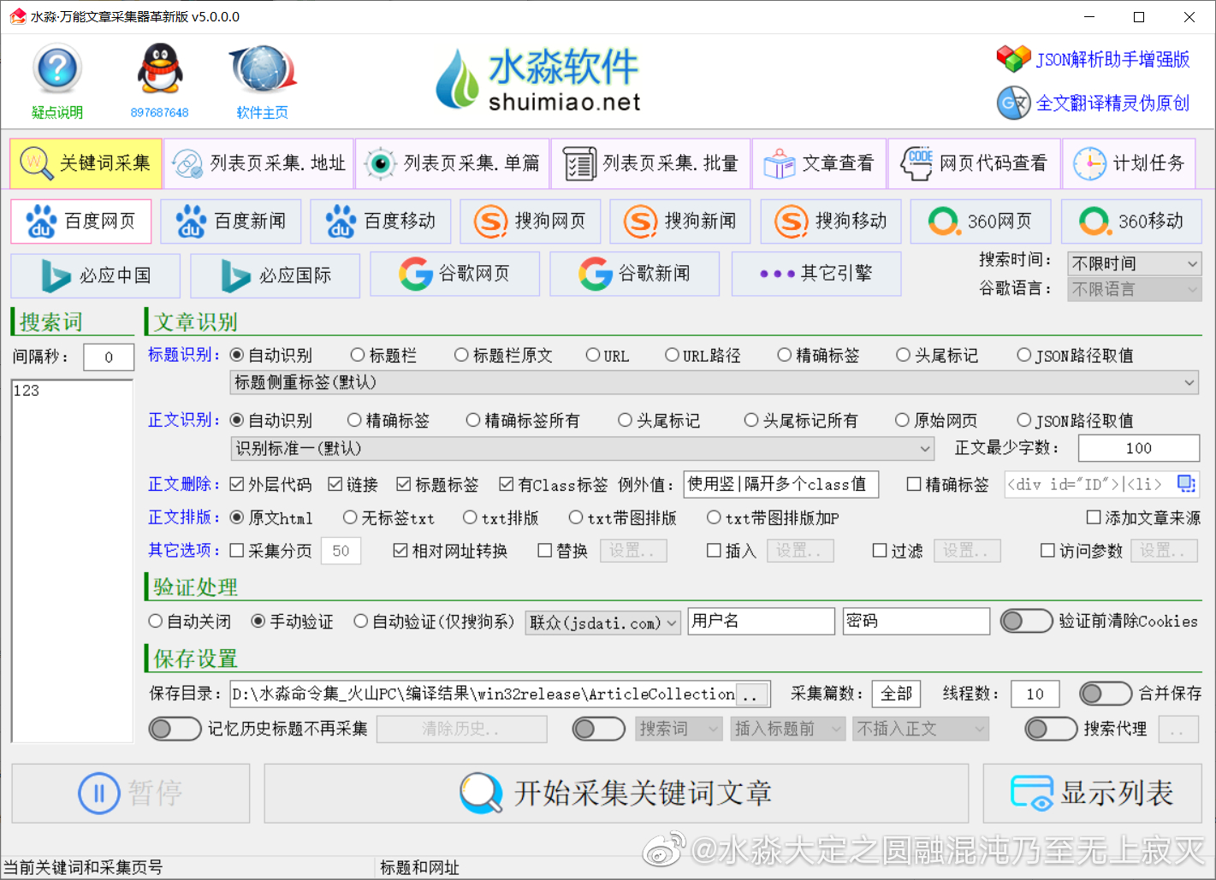The image size is (1216, 880).
Task: Click the 用户名 input field
Action: pyautogui.click(x=761, y=621)
